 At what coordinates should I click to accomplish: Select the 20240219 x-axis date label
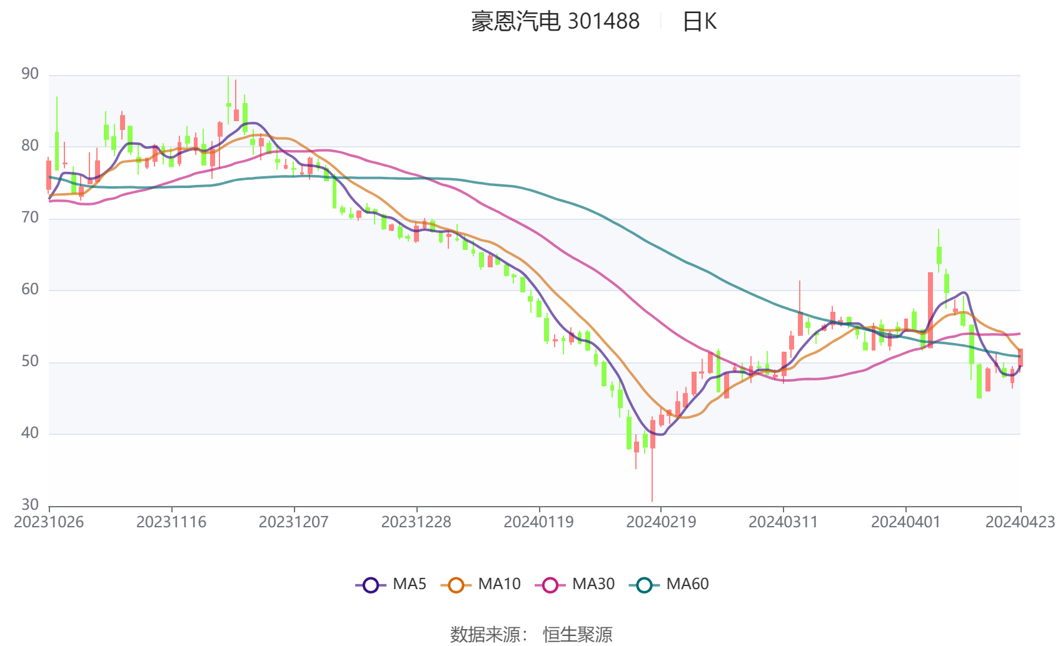click(x=661, y=522)
